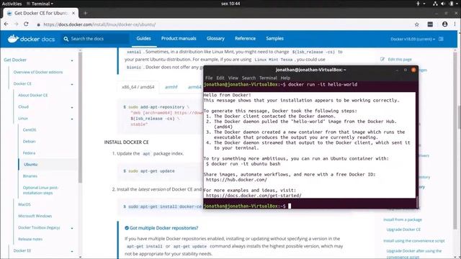Click Install from a package link
This screenshot has width=461, height=259.
403,219
